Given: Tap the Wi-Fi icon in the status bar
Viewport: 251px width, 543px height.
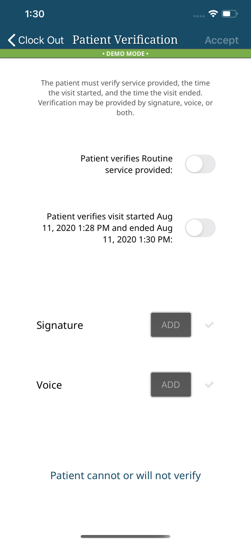Looking at the screenshot, I should coord(213,13).
